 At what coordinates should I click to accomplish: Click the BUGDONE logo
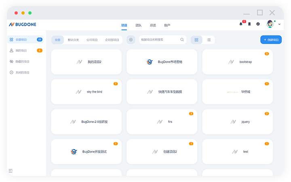[x=23, y=25]
